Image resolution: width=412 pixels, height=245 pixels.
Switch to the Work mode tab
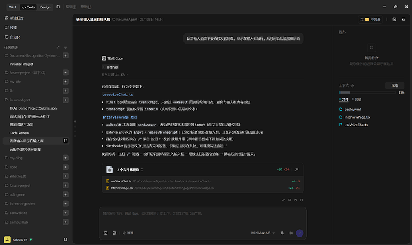(13, 7)
